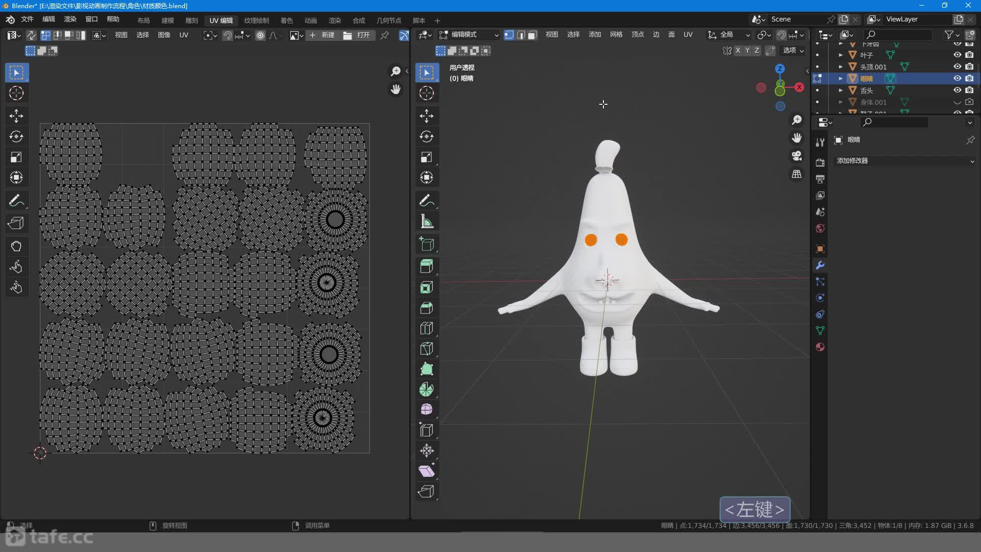Select the Scale tool in 3D viewport
981x552 pixels.
tap(427, 157)
